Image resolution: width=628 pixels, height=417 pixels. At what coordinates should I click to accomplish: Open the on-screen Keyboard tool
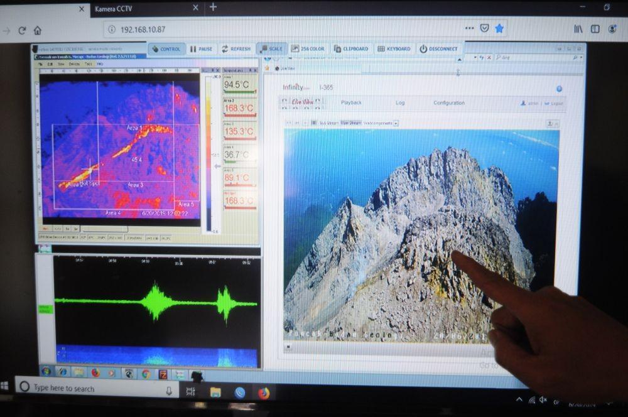[394, 49]
